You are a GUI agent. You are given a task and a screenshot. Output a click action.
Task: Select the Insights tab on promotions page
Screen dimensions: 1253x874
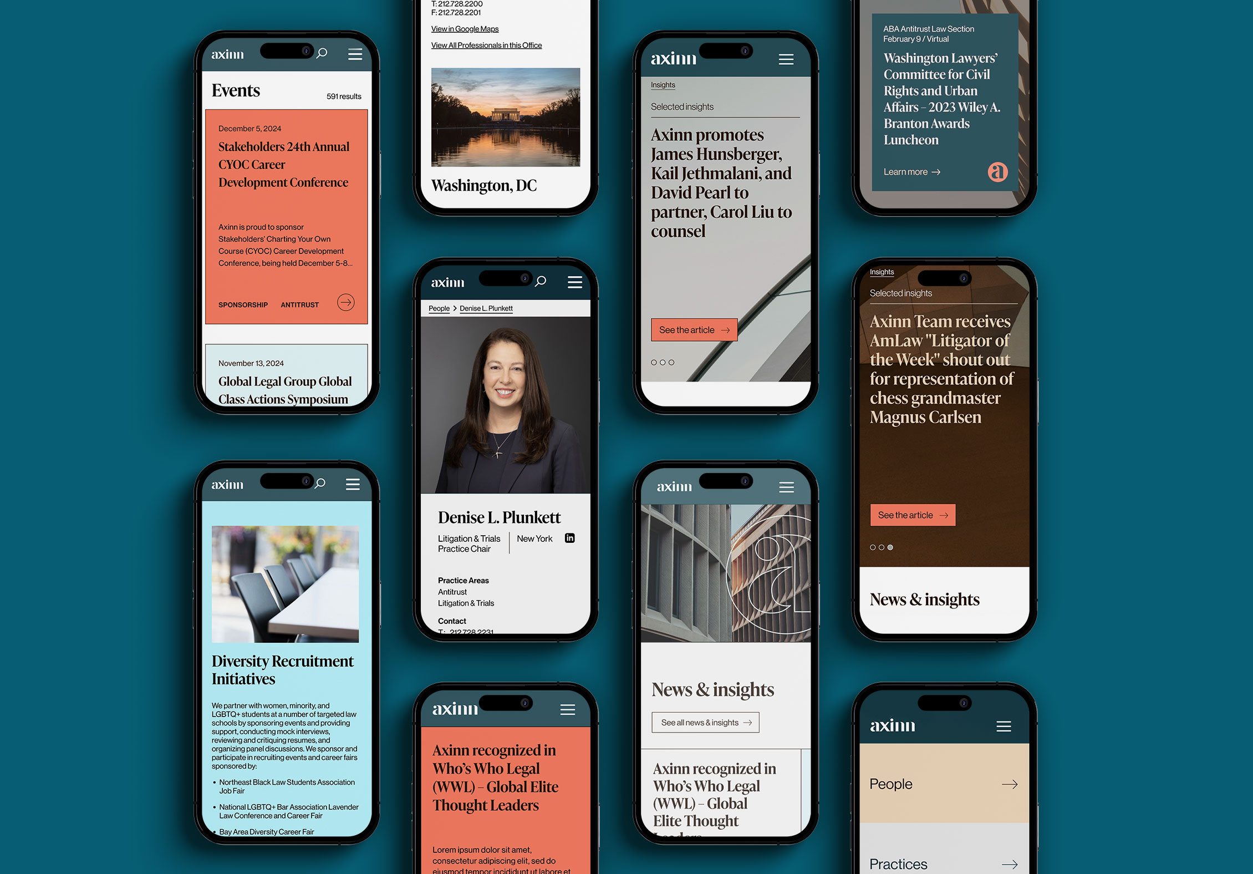click(x=665, y=85)
